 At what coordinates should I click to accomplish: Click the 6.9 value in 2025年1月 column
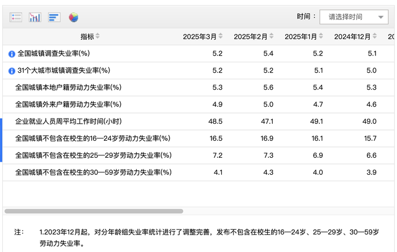click(318, 156)
